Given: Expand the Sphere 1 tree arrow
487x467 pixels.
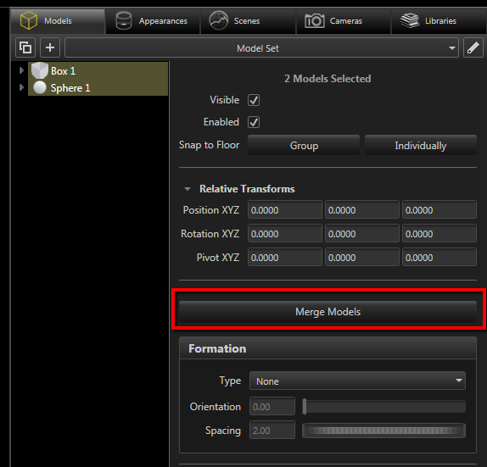Looking at the screenshot, I should coord(21,87).
